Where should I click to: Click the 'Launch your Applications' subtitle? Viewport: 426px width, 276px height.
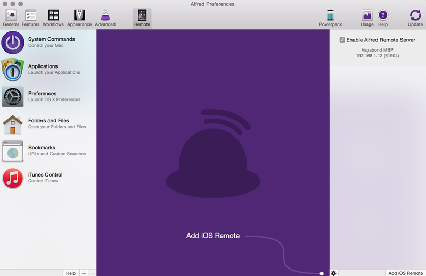54,72
